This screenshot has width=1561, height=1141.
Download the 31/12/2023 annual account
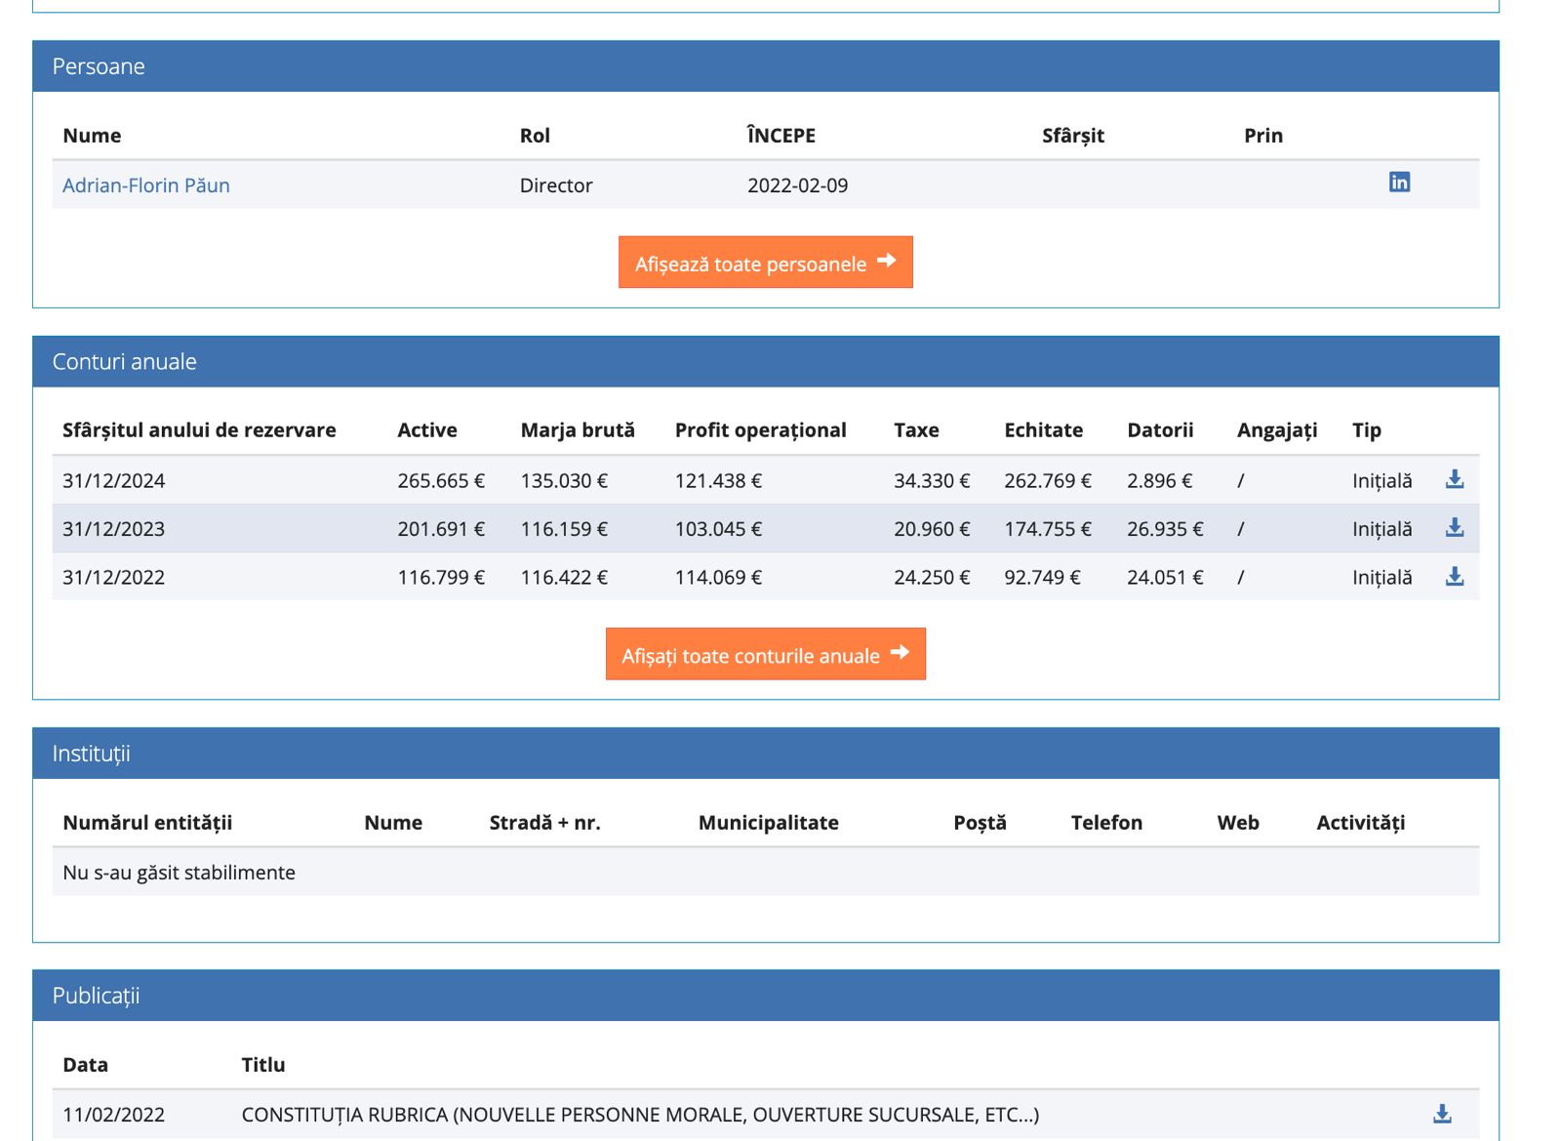click(1454, 528)
